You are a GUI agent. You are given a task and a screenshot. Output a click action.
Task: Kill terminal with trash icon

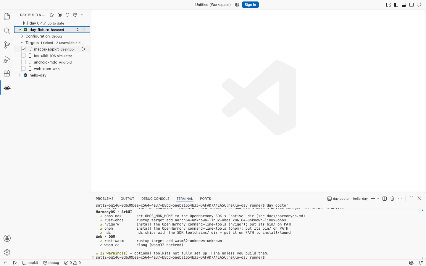pyautogui.click(x=392, y=199)
